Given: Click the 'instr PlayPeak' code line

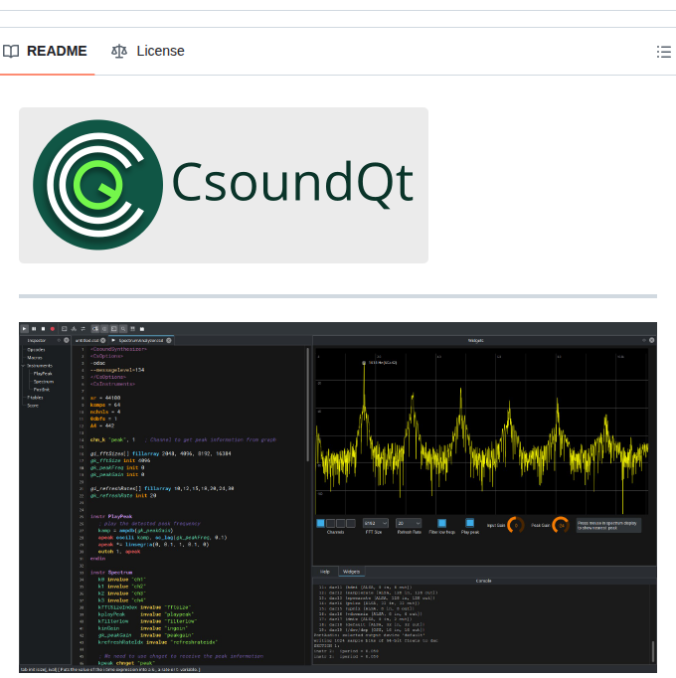Looking at the screenshot, I should 111,516.
